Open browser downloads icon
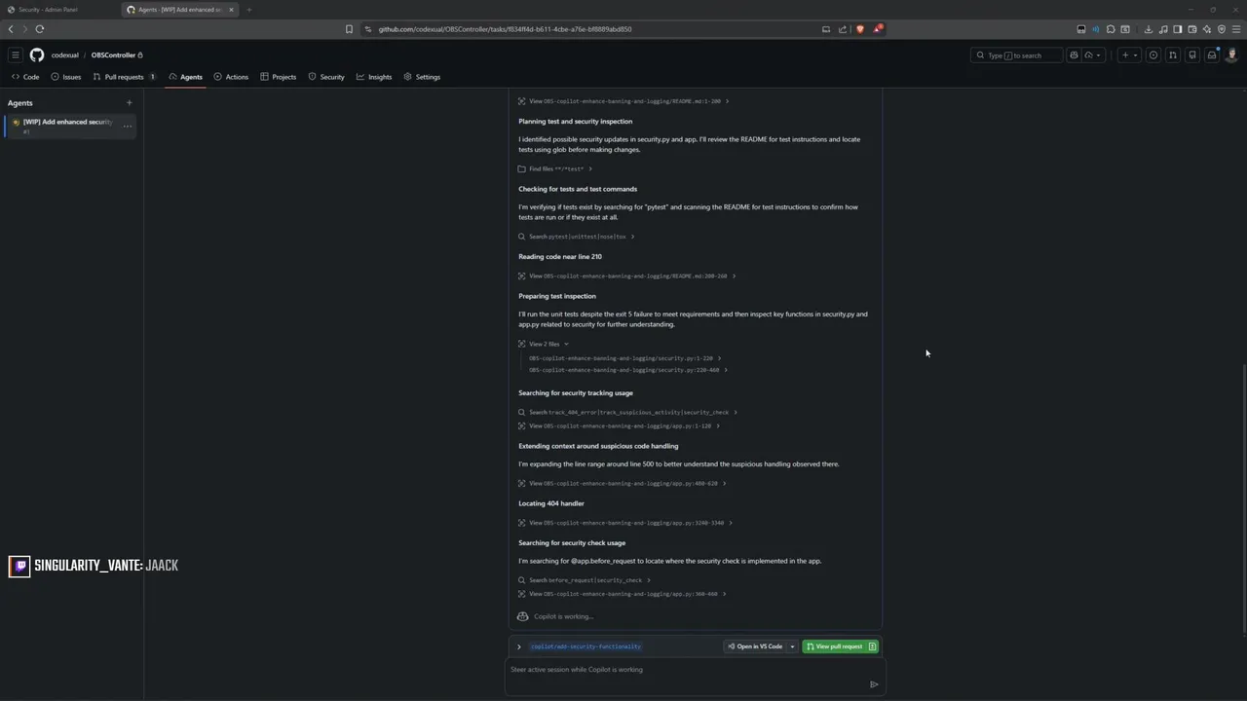This screenshot has width=1247, height=701. point(1149,29)
